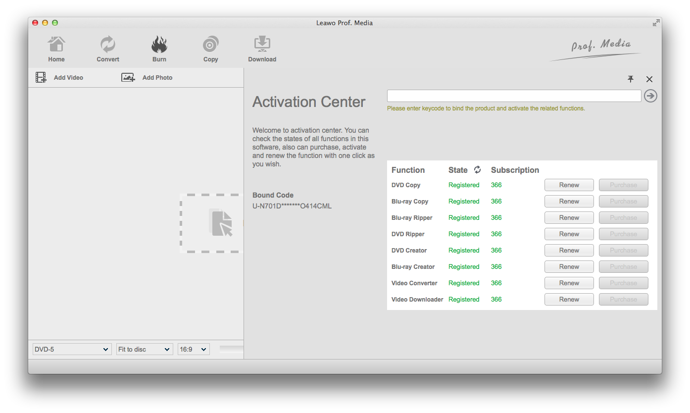Open the Home module icon

click(x=56, y=45)
